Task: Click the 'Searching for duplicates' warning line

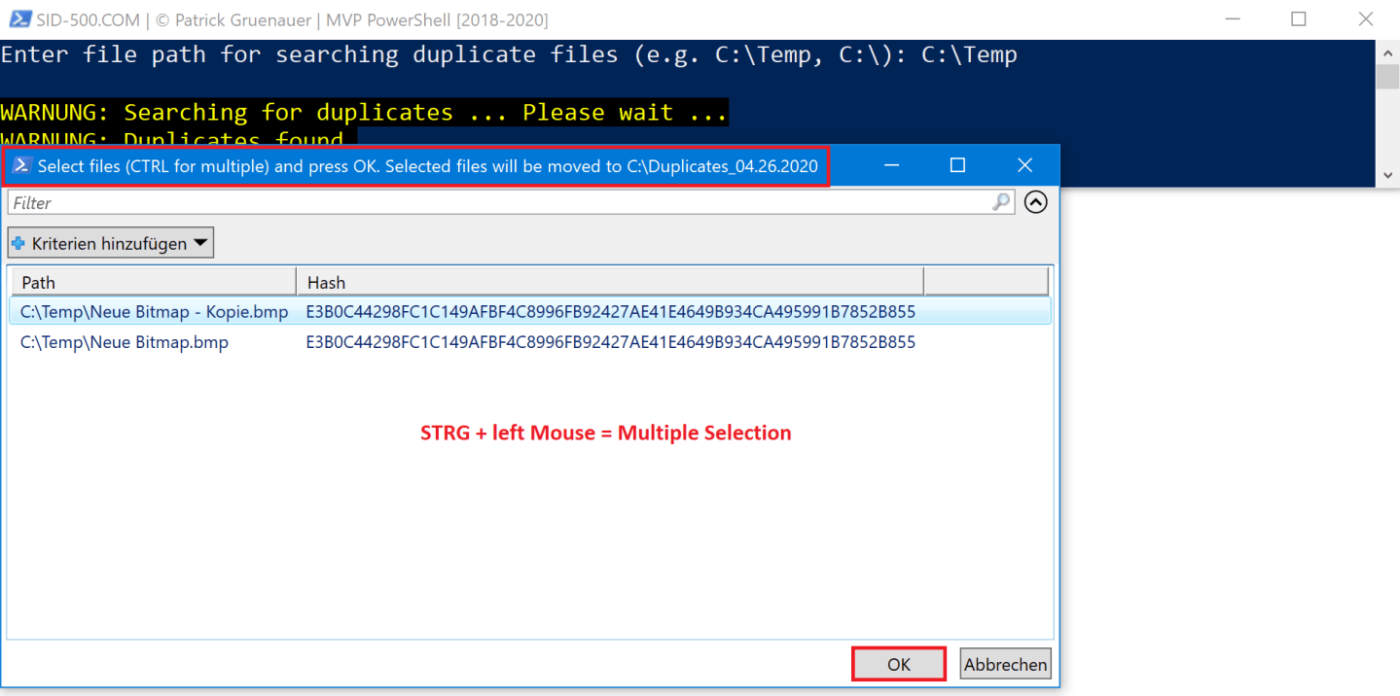Action: click(364, 113)
